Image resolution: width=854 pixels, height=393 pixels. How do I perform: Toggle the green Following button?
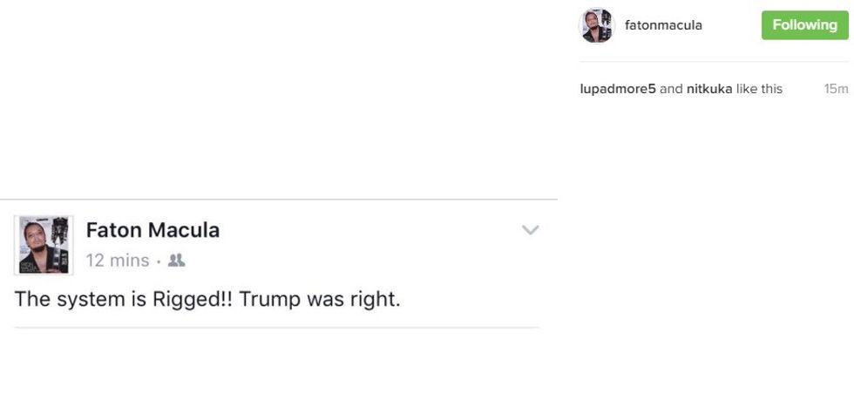coord(804,25)
